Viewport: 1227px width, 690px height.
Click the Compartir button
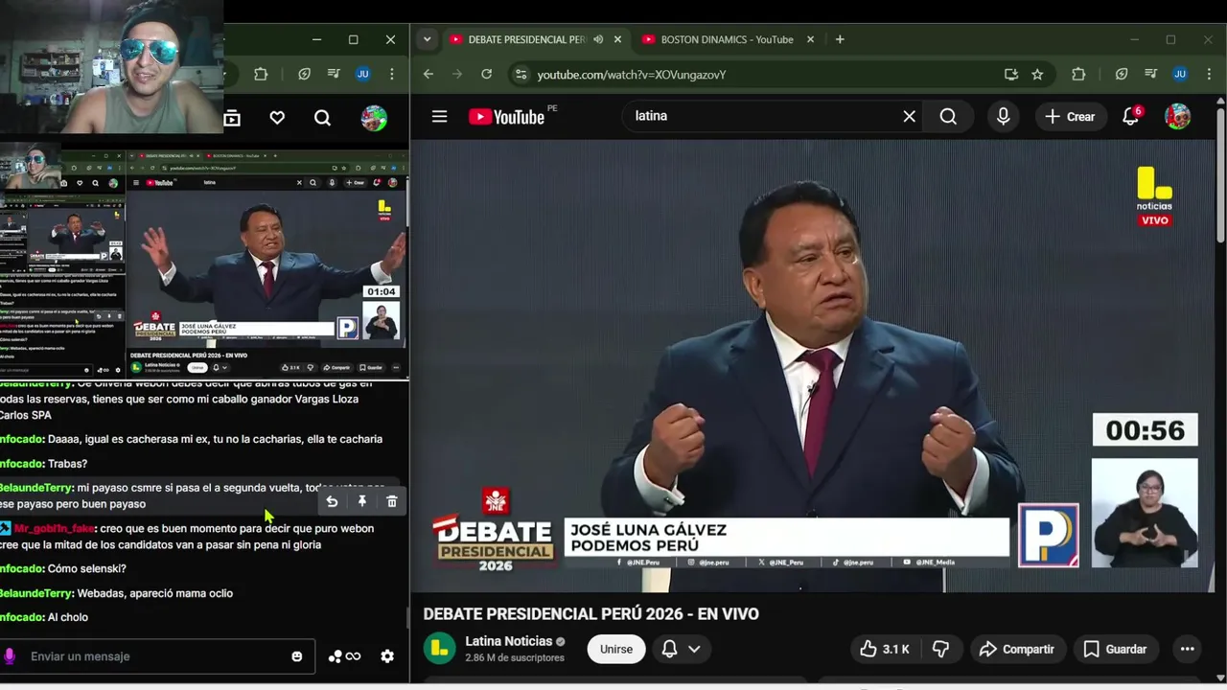(x=1016, y=649)
